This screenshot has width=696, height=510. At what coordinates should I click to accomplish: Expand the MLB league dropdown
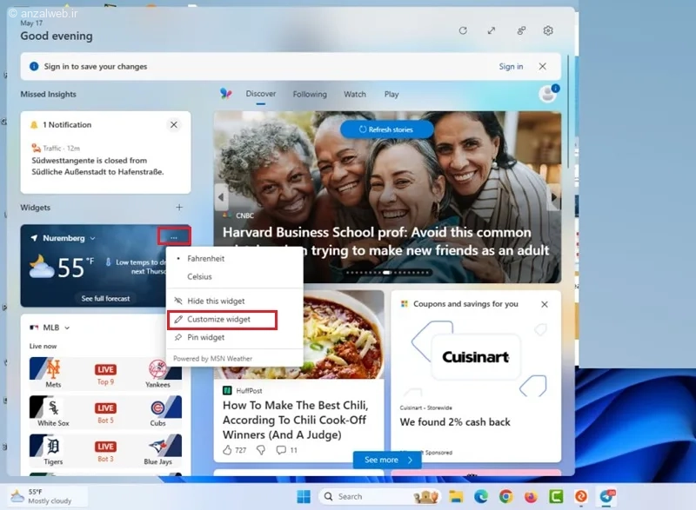click(67, 328)
